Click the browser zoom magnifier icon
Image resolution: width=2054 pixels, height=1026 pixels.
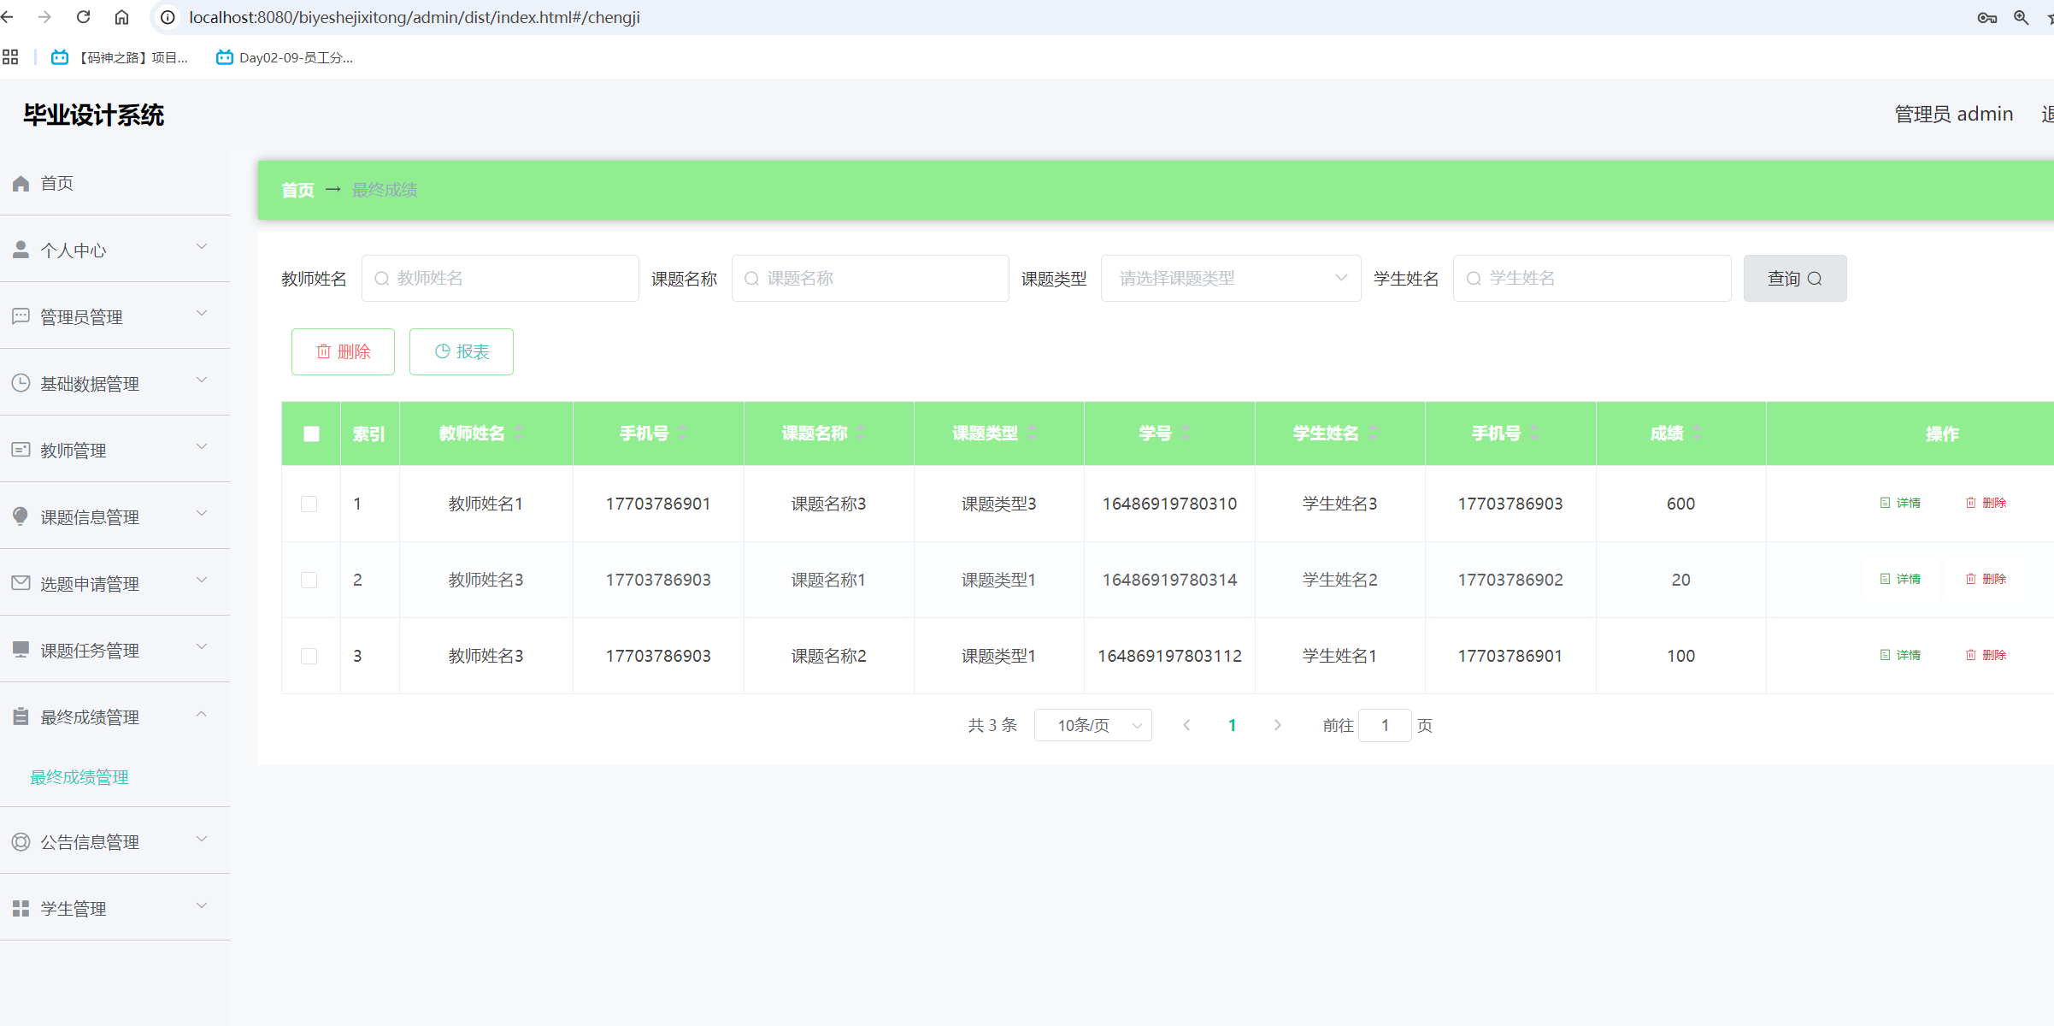pos(2021,17)
